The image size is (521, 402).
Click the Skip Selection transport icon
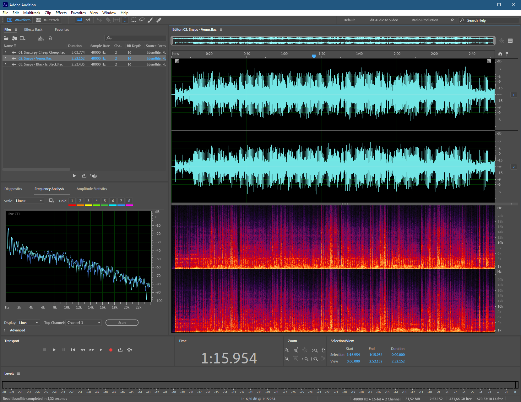coord(130,350)
